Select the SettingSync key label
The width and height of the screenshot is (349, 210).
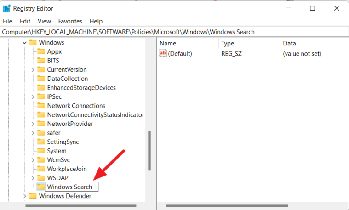[63, 142]
